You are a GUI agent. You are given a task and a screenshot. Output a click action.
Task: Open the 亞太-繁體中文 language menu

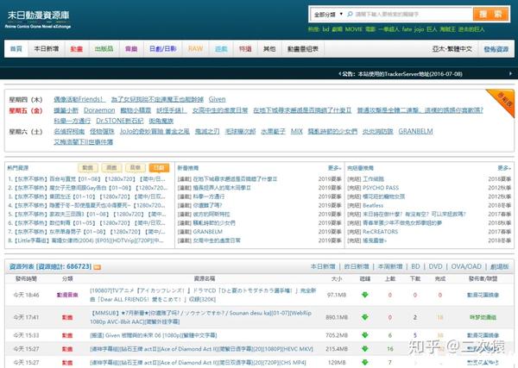[x=452, y=49]
